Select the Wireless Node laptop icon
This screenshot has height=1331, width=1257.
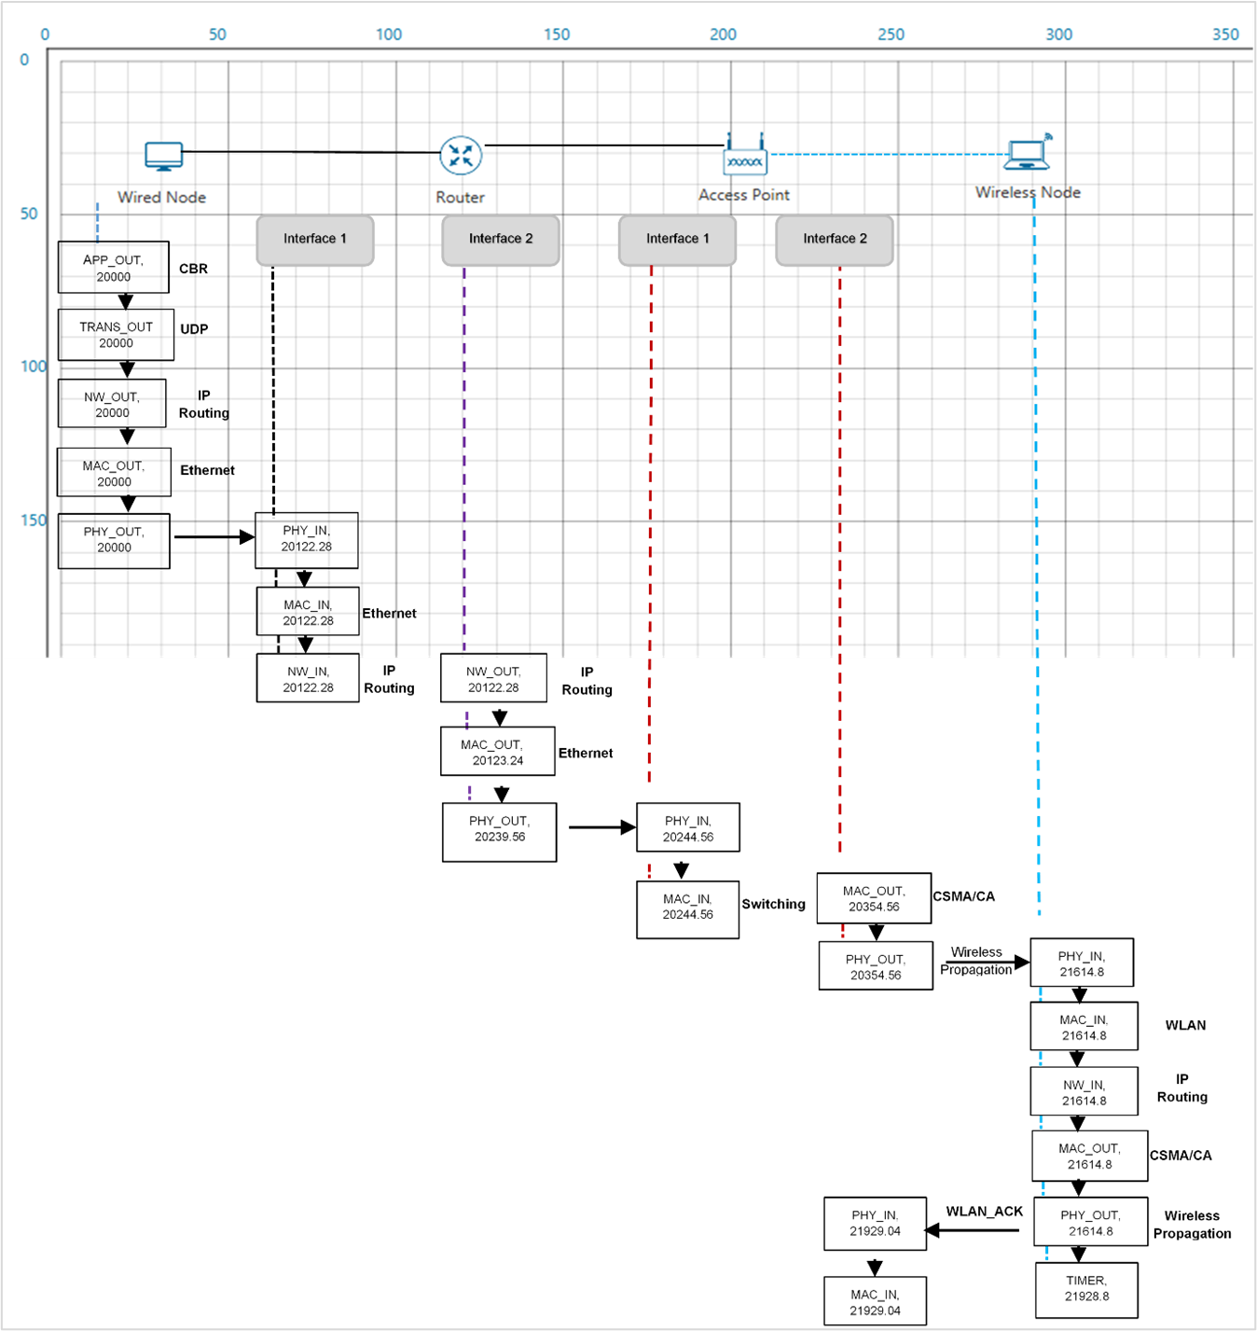pyautogui.click(x=1027, y=154)
